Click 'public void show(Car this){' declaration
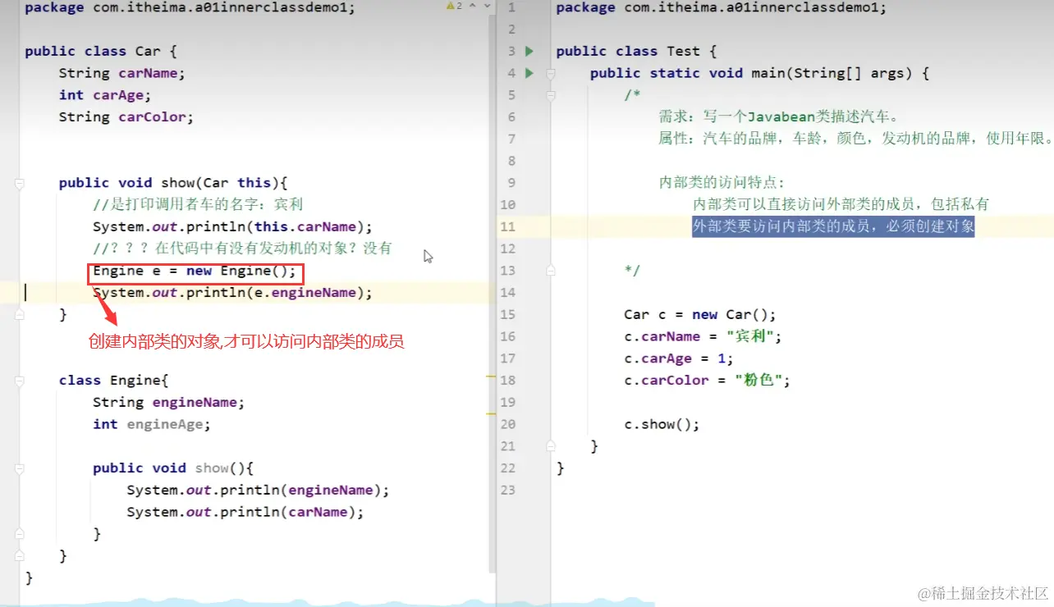Image resolution: width=1054 pixels, height=607 pixels. pyautogui.click(x=173, y=183)
